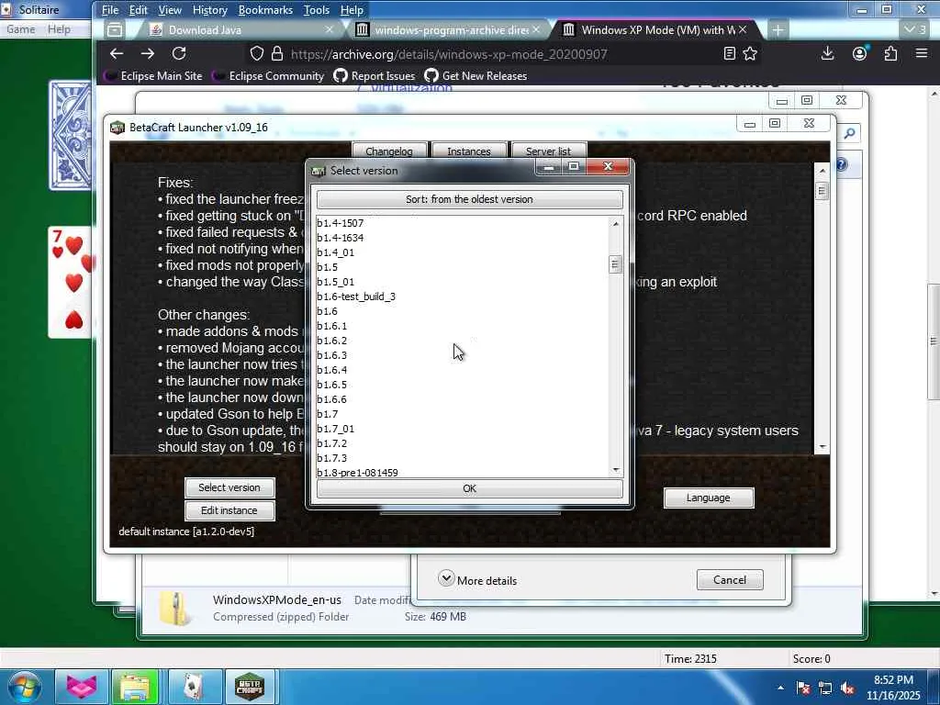
Task: Open the Eclipse Community bookmark
Action: (x=268, y=76)
